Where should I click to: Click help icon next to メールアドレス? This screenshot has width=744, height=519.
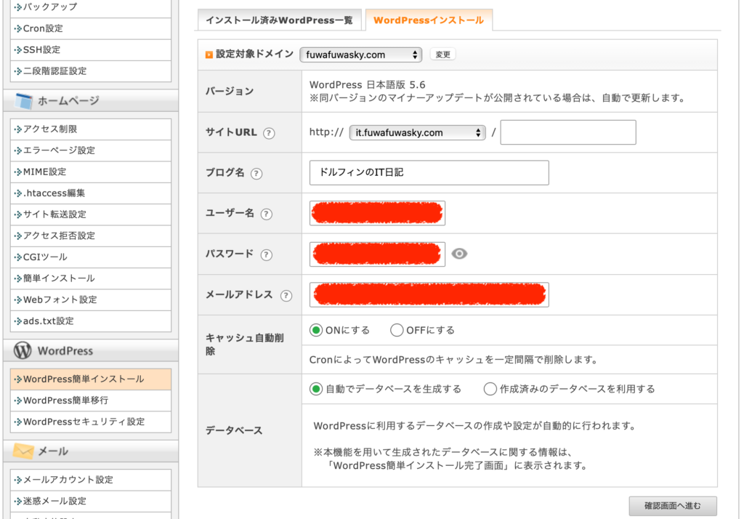tap(286, 295)
